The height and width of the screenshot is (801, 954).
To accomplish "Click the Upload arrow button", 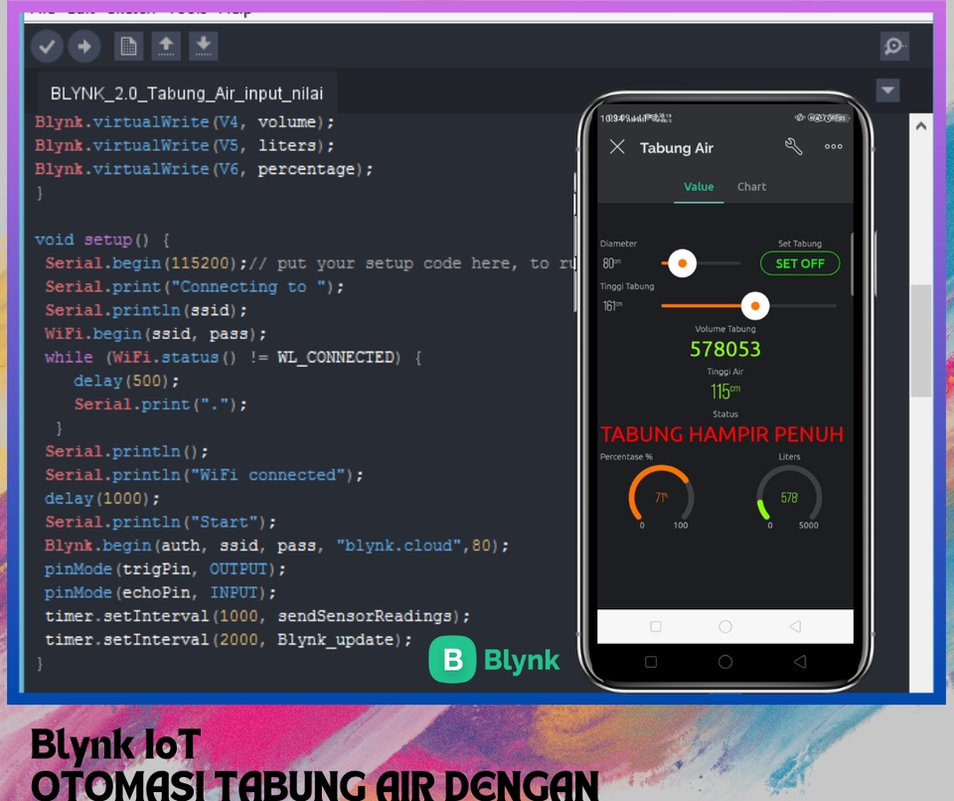I will pos(83,47).
